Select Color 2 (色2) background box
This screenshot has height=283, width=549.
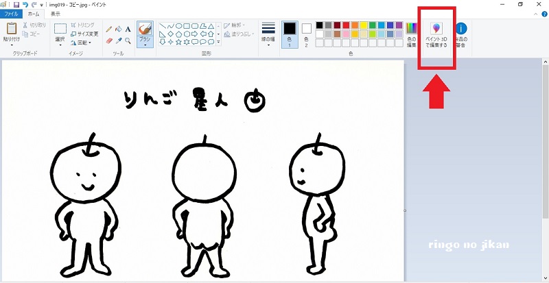[306, 34]
